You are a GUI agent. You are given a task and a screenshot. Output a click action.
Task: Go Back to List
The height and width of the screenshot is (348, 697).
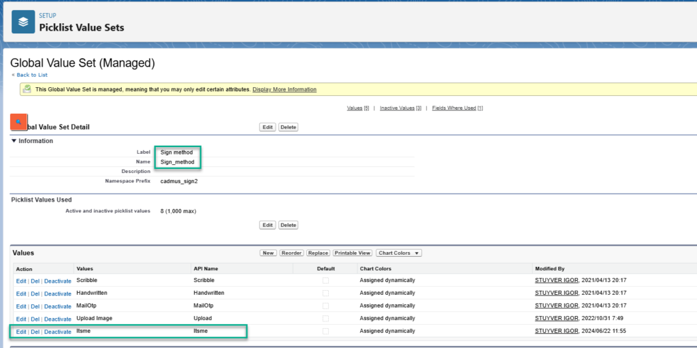point(32,75)
